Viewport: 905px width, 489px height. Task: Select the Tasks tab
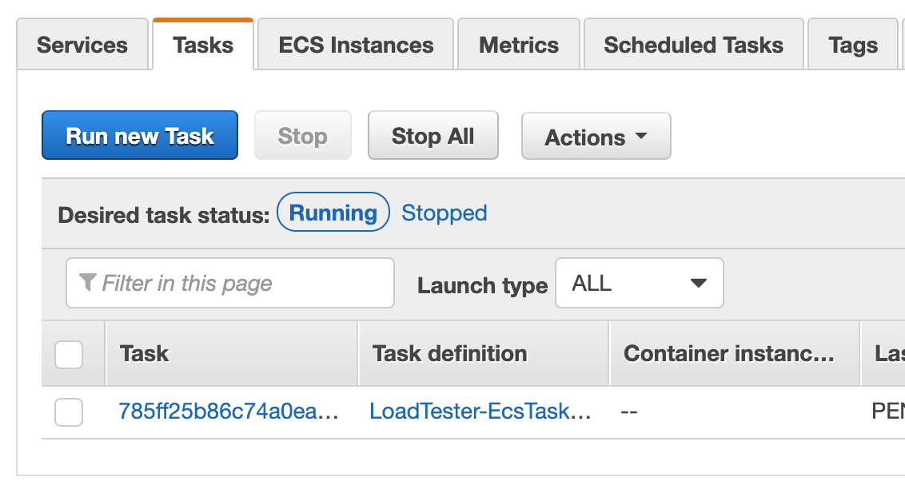pos(202,45)
